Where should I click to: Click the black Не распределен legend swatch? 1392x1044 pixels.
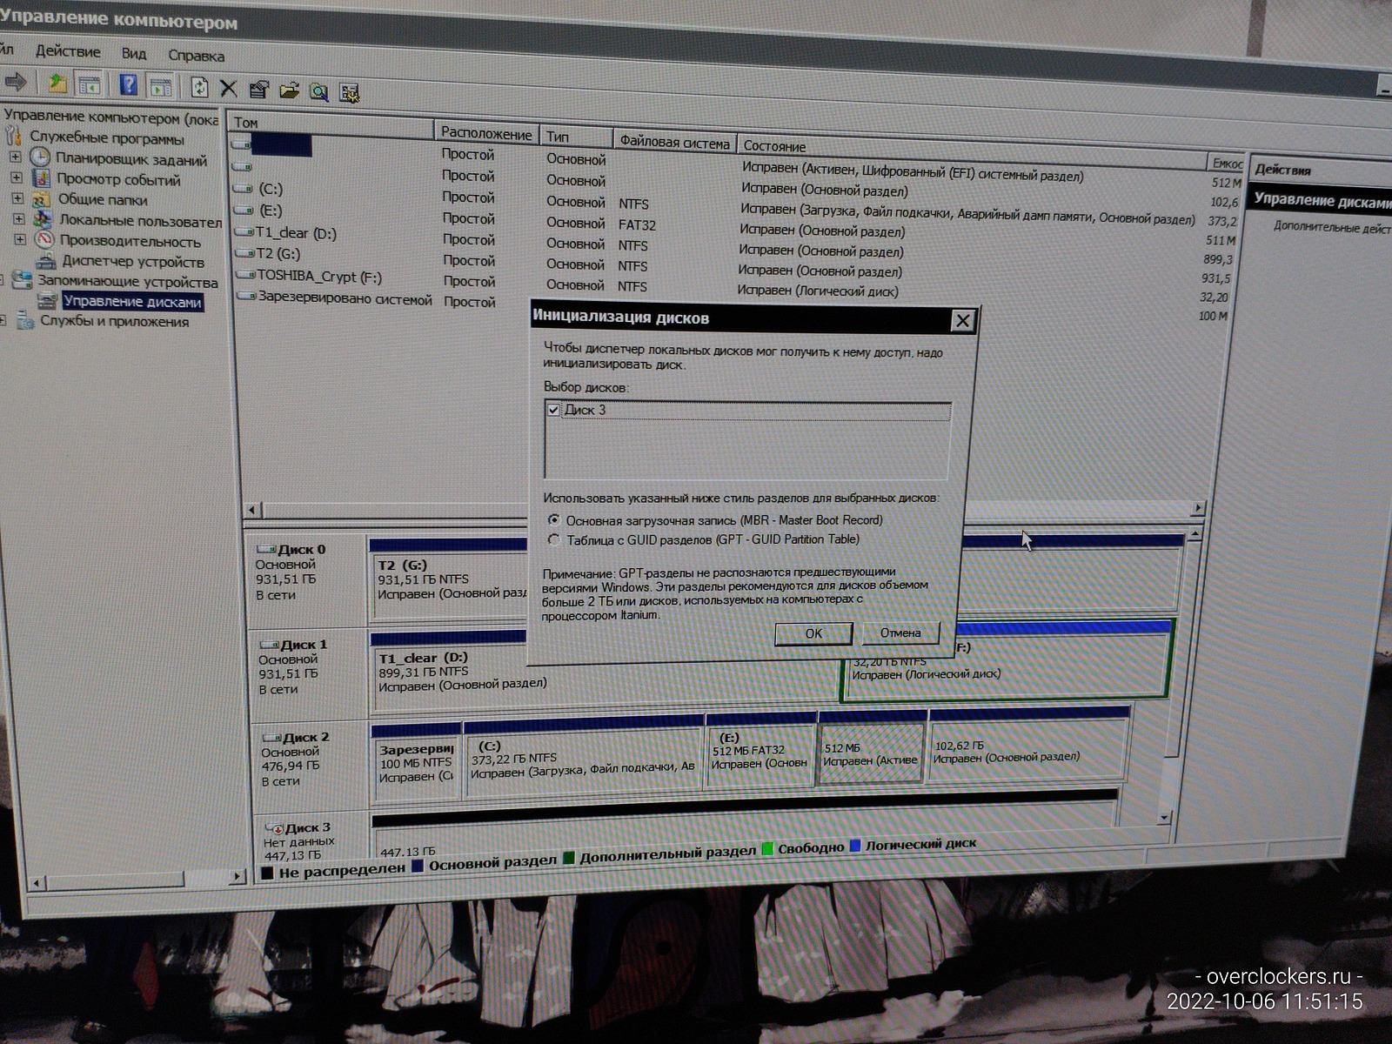pos(267,872)
